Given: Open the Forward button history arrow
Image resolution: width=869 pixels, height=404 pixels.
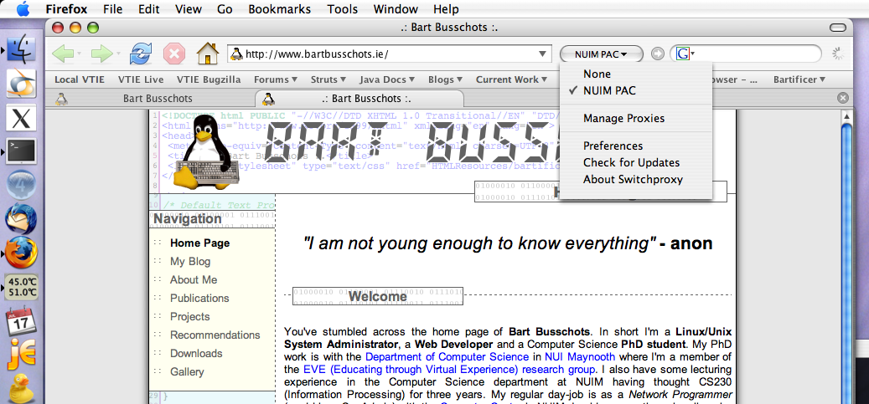Looking at the screenshot, I should pos(118,54).
